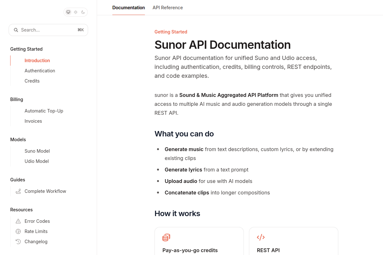Click the Models sidebar section title
Viewport: 383px width, 255px height.
click(x=18, y=140)
